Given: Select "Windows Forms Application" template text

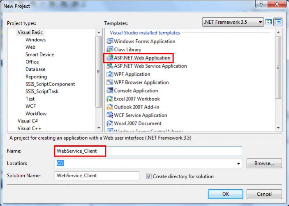Looking at the screenshot, I should (x=145, y=41).
